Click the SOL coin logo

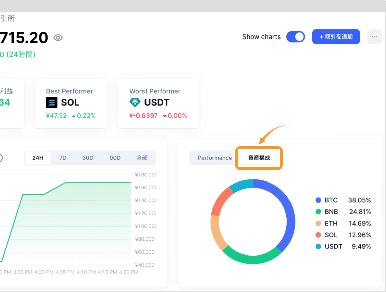52,103
